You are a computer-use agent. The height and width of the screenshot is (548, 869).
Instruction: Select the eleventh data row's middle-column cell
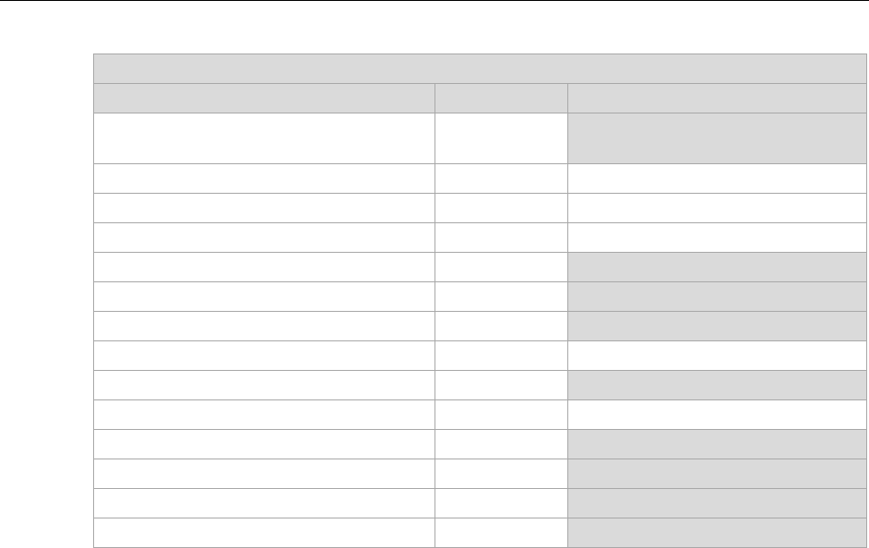(501, 444)
